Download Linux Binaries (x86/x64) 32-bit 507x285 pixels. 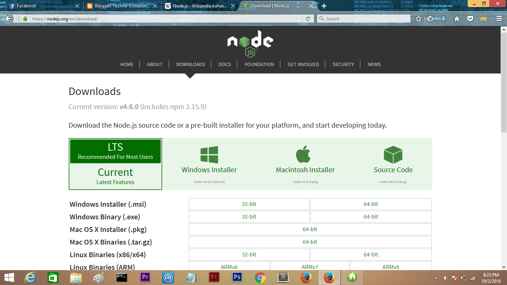tap(249, 255)
